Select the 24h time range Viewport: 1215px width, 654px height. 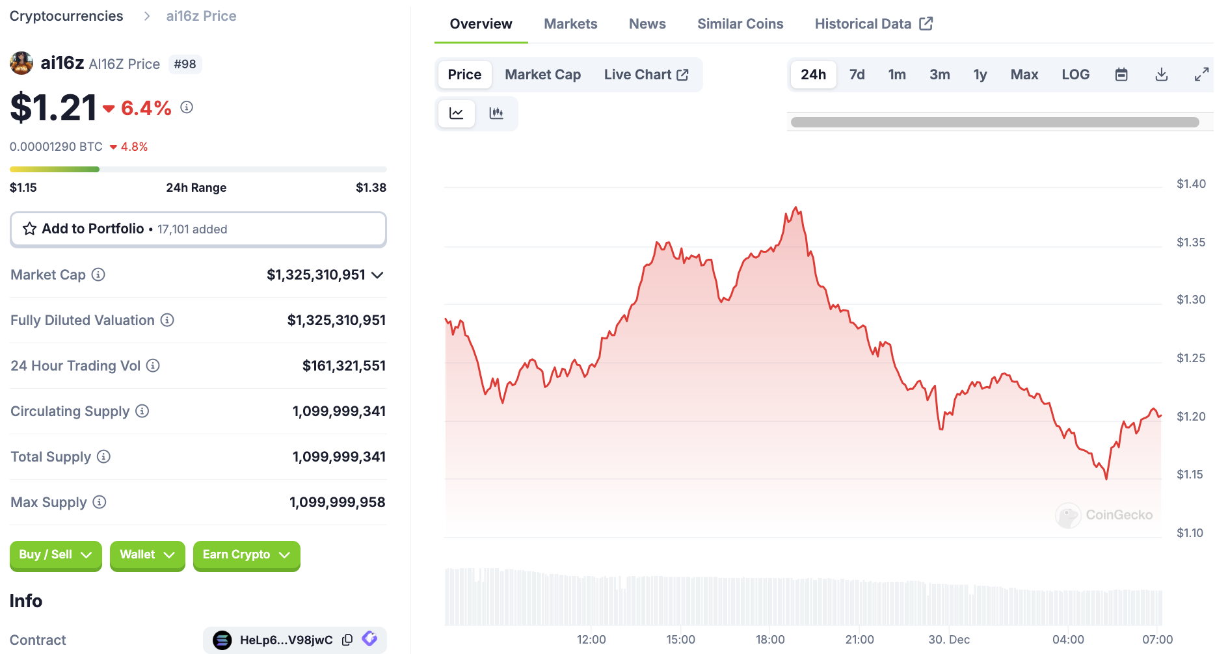point(813,75)
